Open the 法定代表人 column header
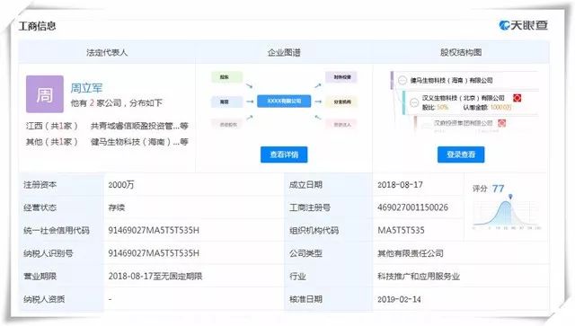The width and height of the screenshot is (575, 326). pos(107,52)
